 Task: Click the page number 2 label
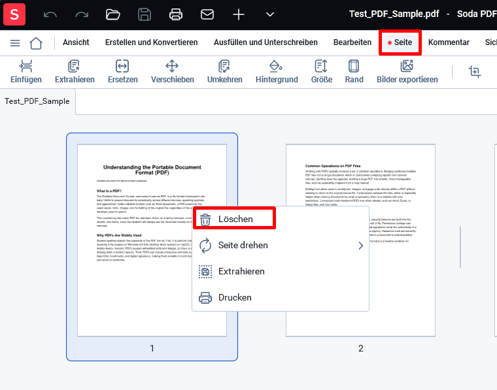[361, 349]
